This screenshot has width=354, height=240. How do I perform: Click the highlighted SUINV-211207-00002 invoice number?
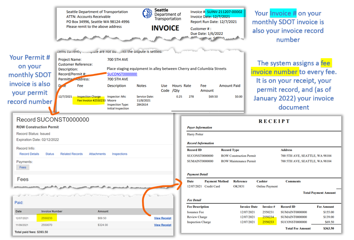pos(224,12)
